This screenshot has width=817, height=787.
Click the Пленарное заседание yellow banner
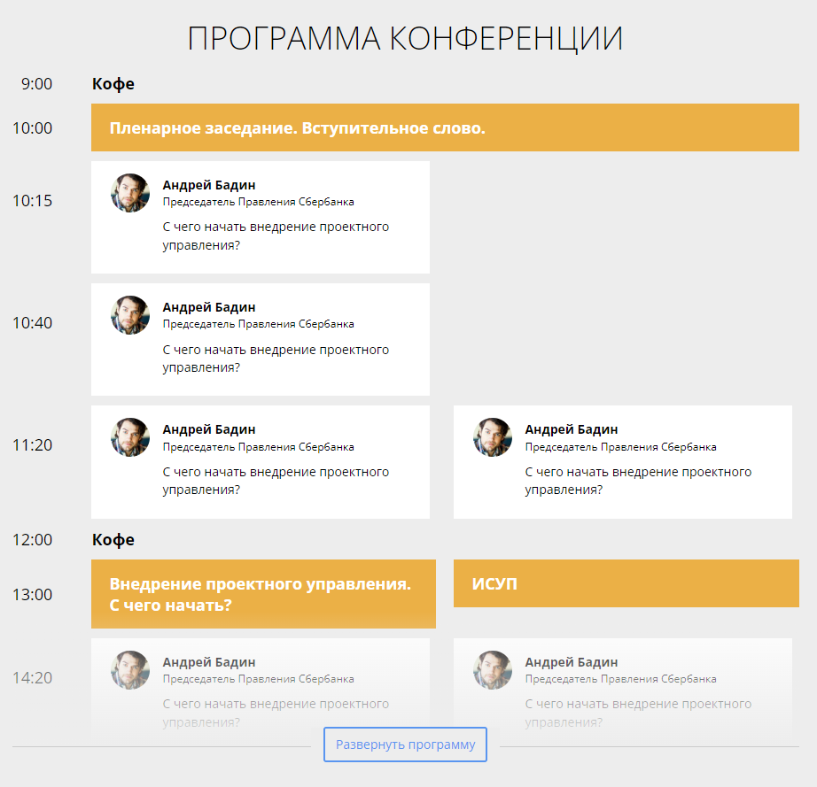click(x=445, y=128)
